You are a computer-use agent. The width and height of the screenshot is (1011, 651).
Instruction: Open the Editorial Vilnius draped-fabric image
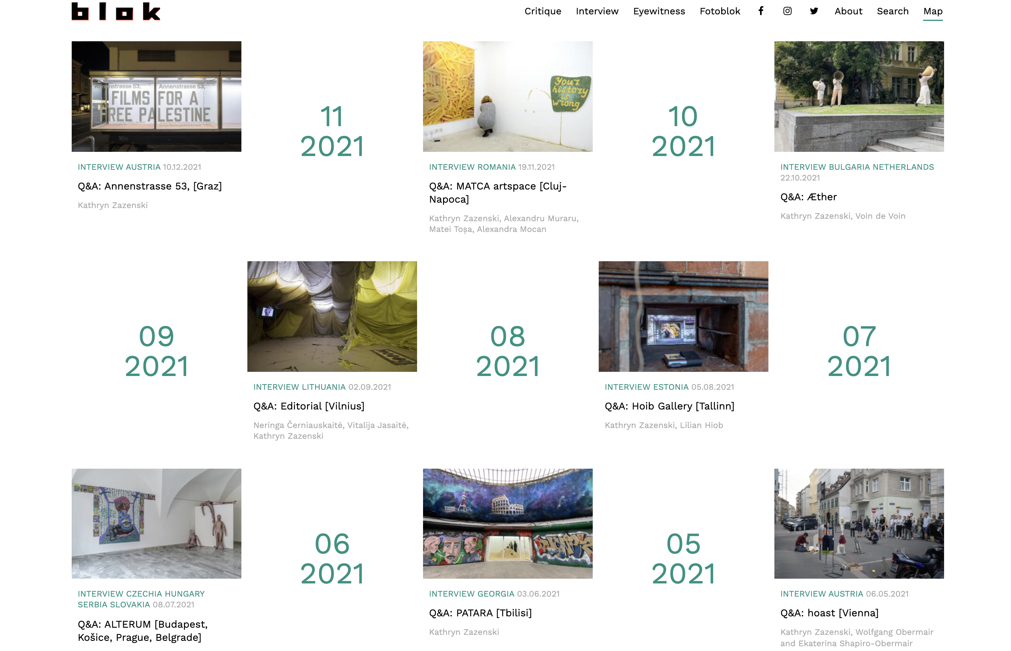[x=332, y=316]
